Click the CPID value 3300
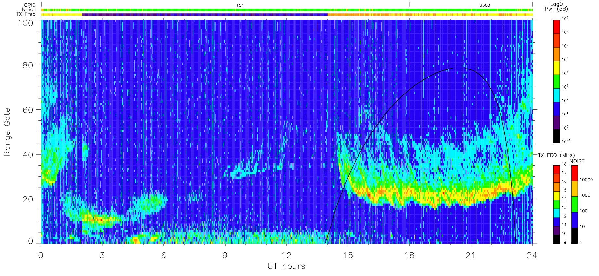This screenshot has height=276, width=599. 485,5
